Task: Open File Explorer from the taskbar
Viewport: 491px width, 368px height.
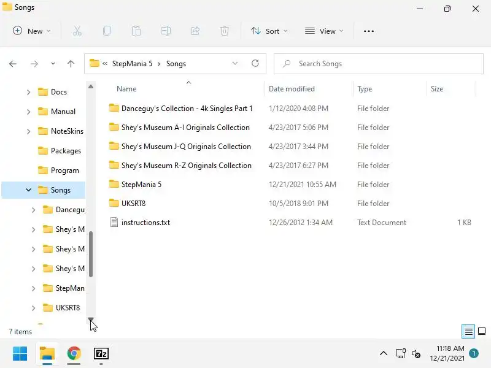Action: [47, 354]
